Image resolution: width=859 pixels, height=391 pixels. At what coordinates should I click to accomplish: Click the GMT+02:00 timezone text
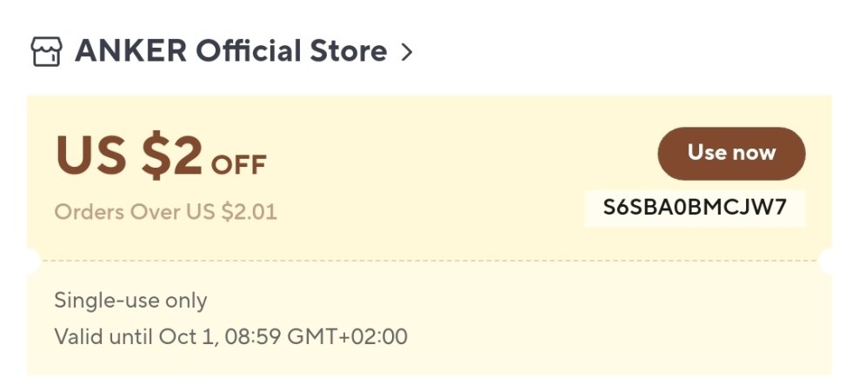coord(347,336)
